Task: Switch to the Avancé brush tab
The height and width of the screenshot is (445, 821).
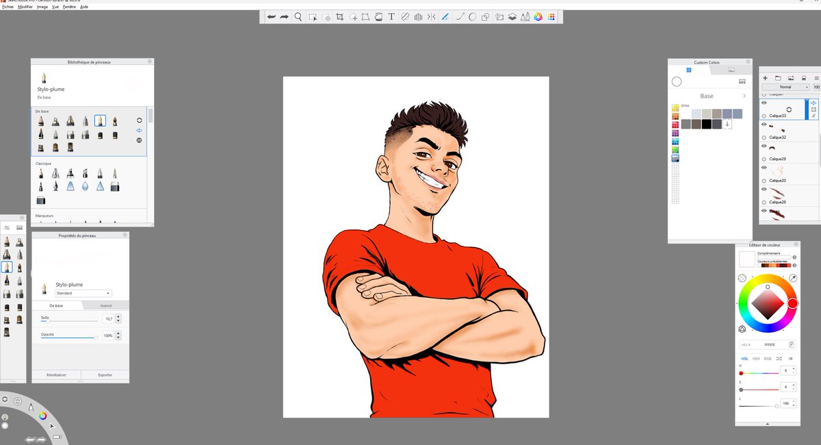Action: tap(106, 305)
